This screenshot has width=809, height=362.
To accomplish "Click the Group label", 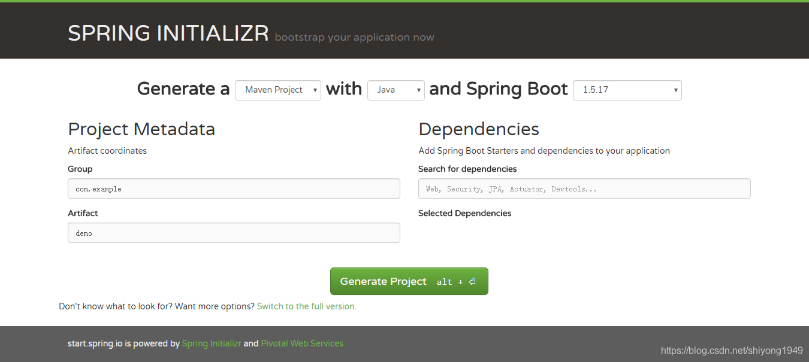I will pos(80,169).
